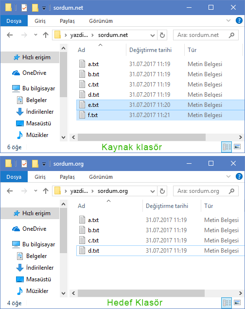Click horizontal scrollbar in sordum.org file list
This screenshot has height=309, width=245.
pyautogui.click(x=141, y=293)
